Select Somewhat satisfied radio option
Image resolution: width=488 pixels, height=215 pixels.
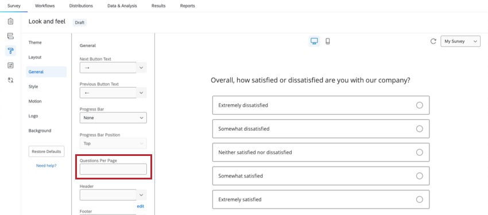pos(420,176)
